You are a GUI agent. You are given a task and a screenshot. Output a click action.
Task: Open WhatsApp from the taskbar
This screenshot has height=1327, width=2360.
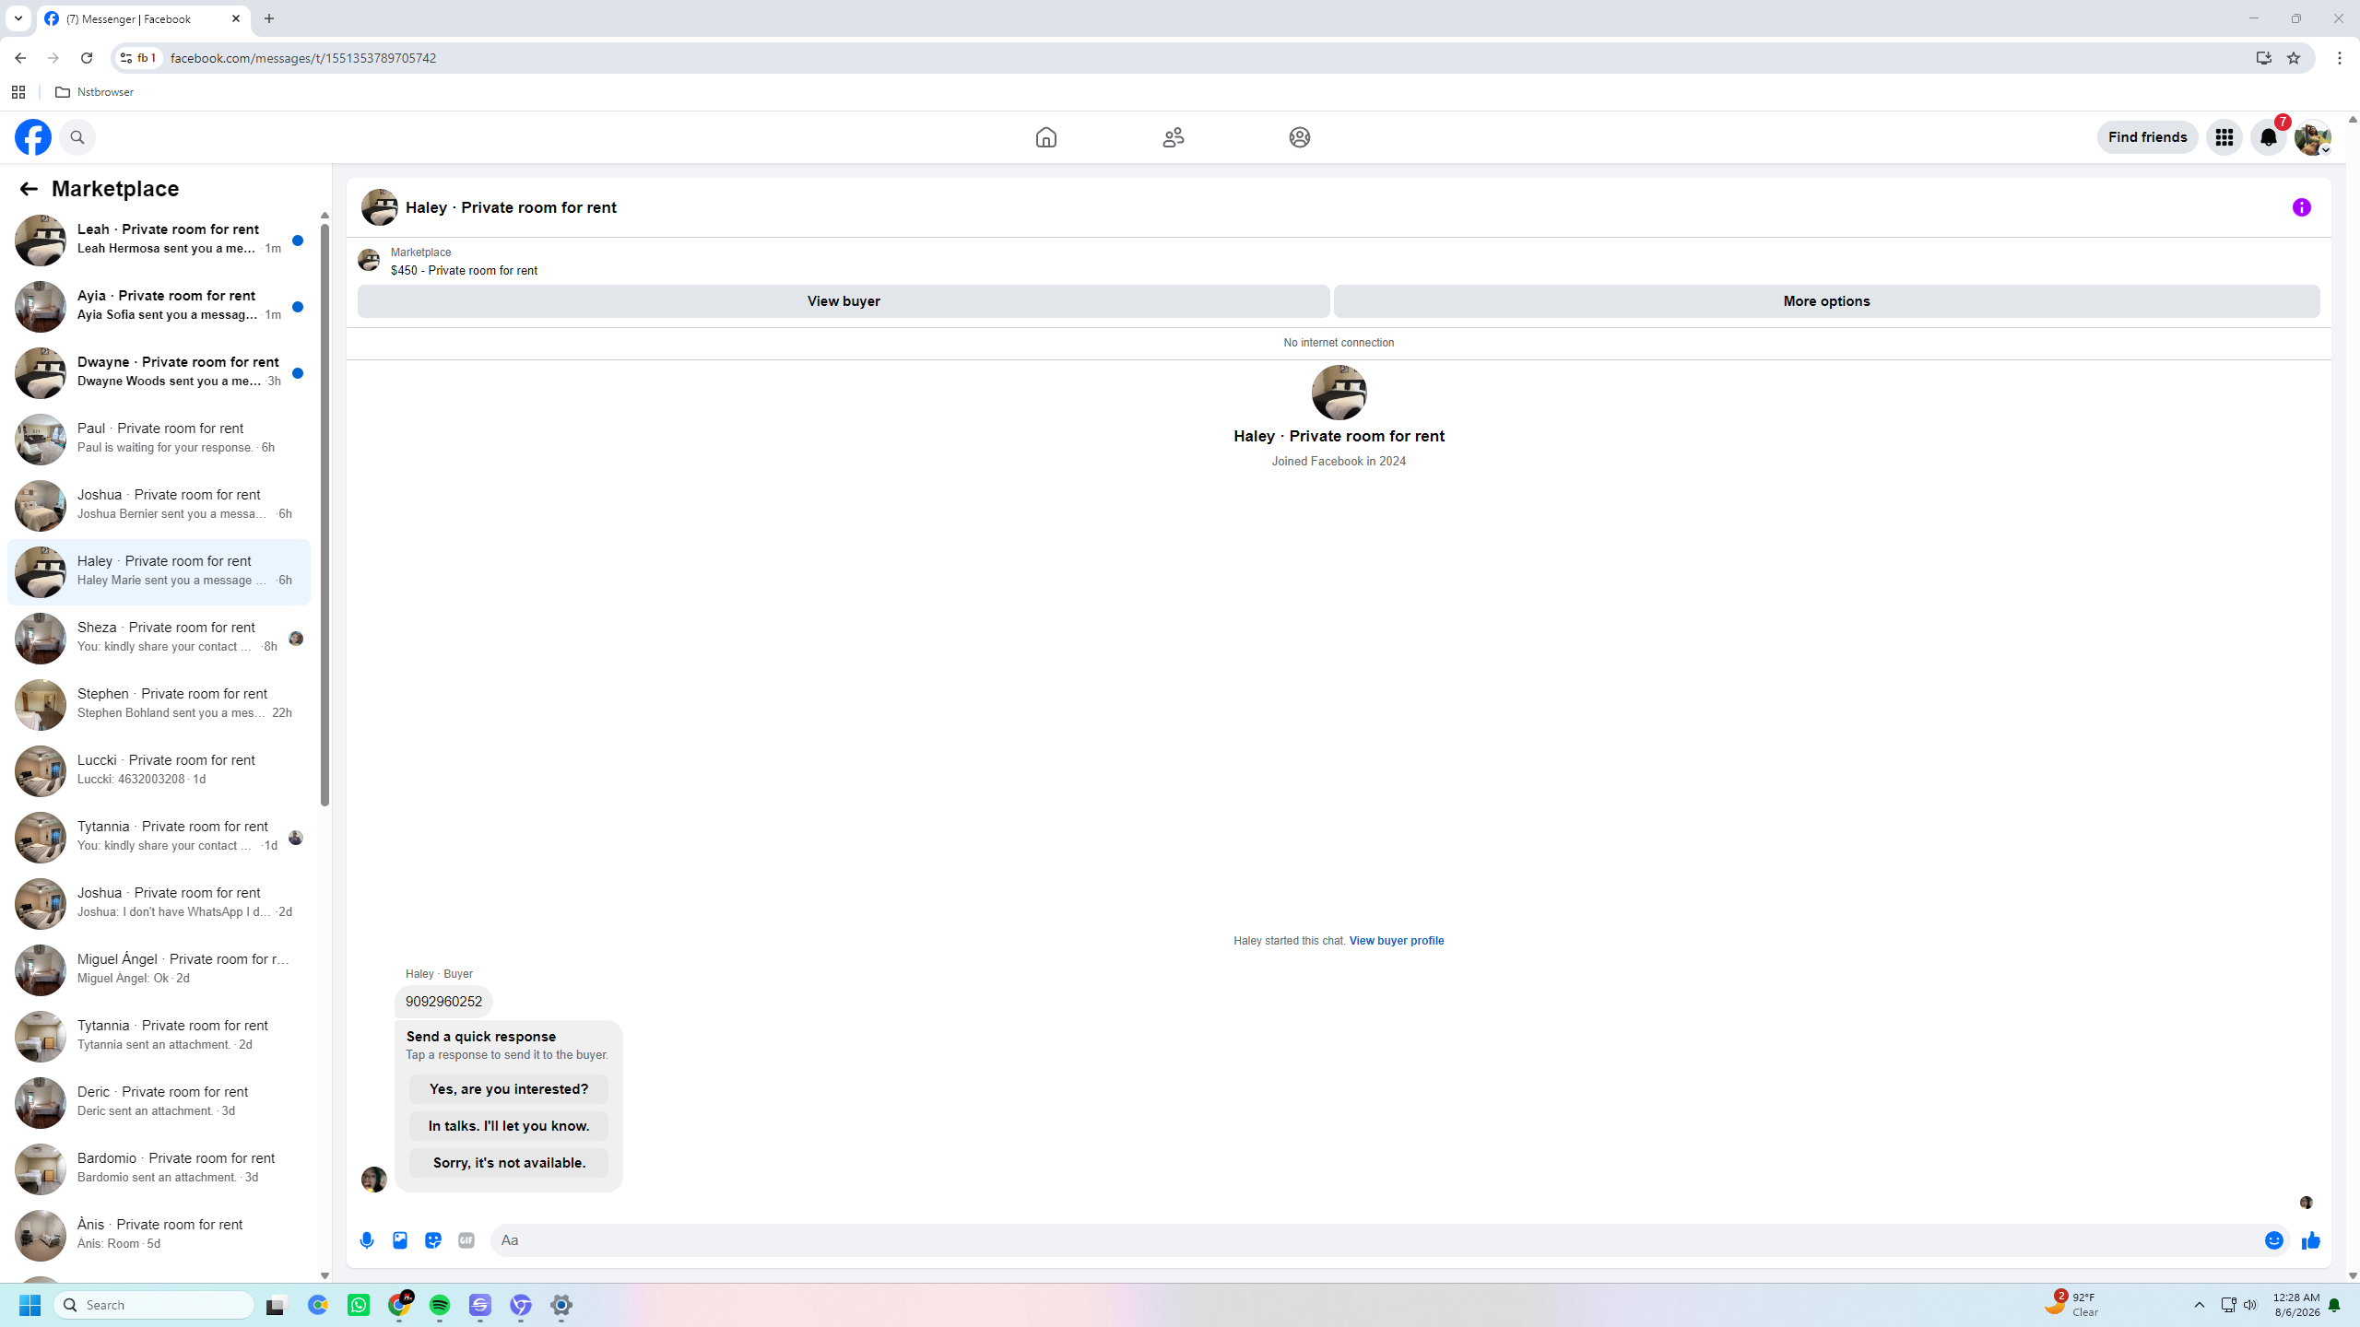click(359, 1305)
